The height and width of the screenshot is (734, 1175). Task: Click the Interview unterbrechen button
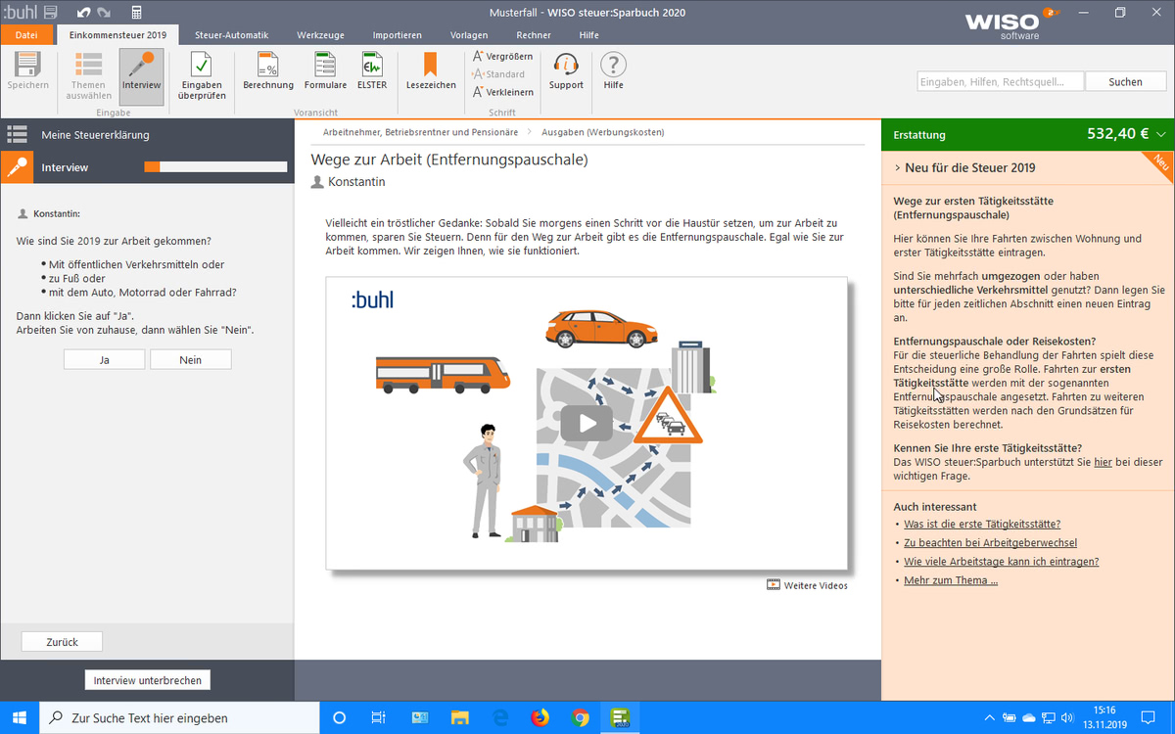[x=148, y=680]
